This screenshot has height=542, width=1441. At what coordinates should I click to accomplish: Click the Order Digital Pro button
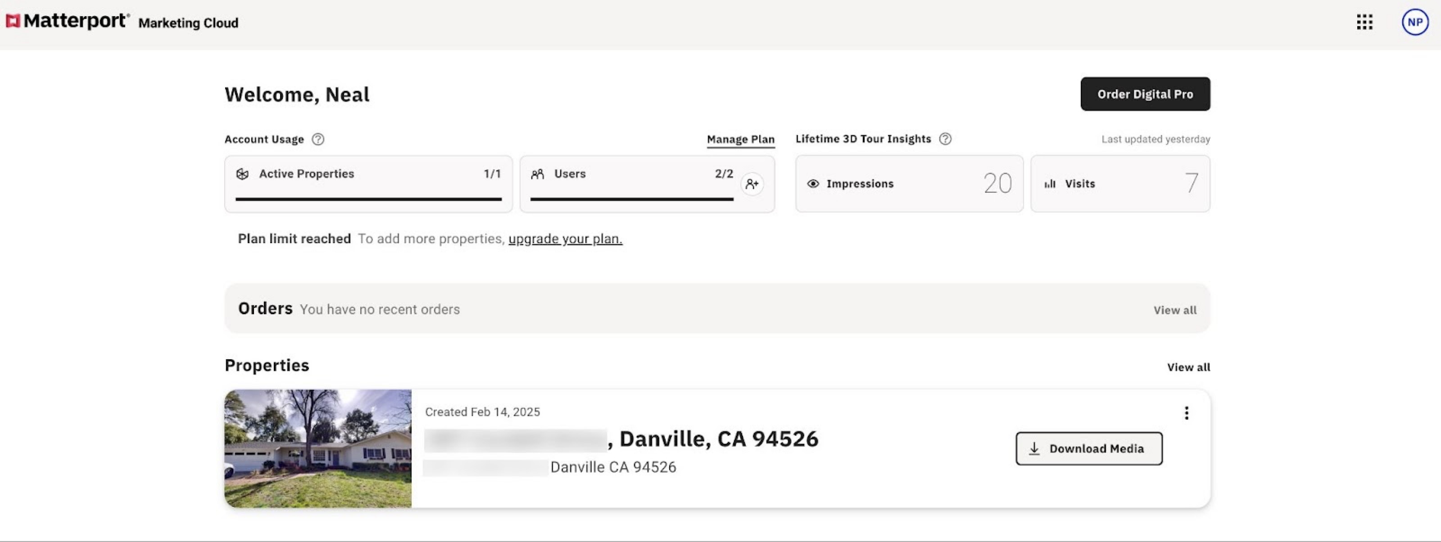(1145, 94)
